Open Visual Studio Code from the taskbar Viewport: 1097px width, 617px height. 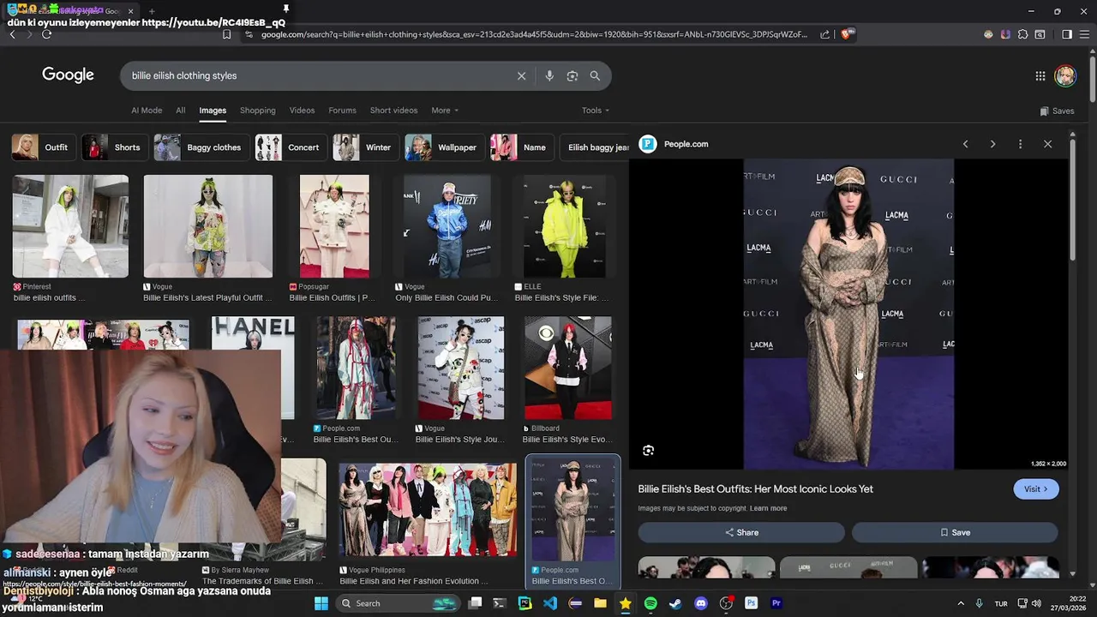(x=550, y=603)
